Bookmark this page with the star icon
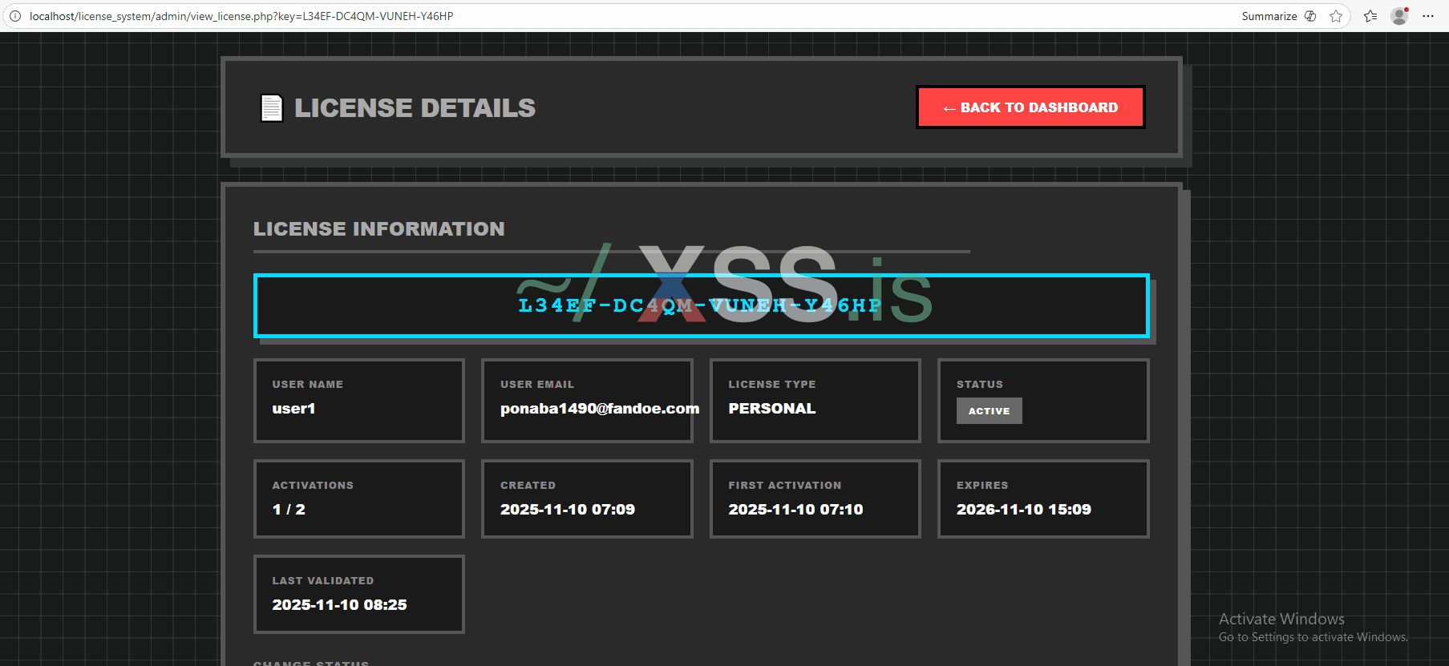This screenshot has height=666, width=1449. [x=1336, y=16]
